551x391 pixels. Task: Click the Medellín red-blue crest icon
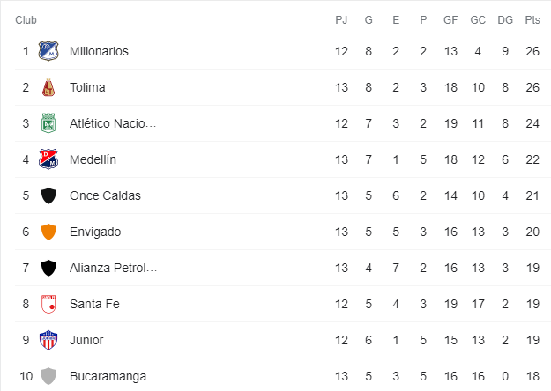click(48, 159)
